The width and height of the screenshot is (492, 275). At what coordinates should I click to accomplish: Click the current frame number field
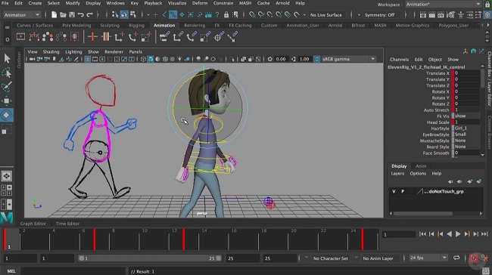click(x=398, y=234)
